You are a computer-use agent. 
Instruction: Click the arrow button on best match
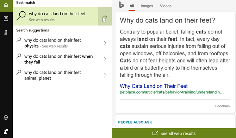(x=105, y=16)
